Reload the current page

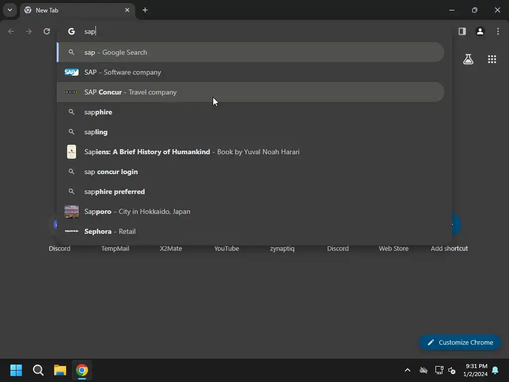point(47,31)
